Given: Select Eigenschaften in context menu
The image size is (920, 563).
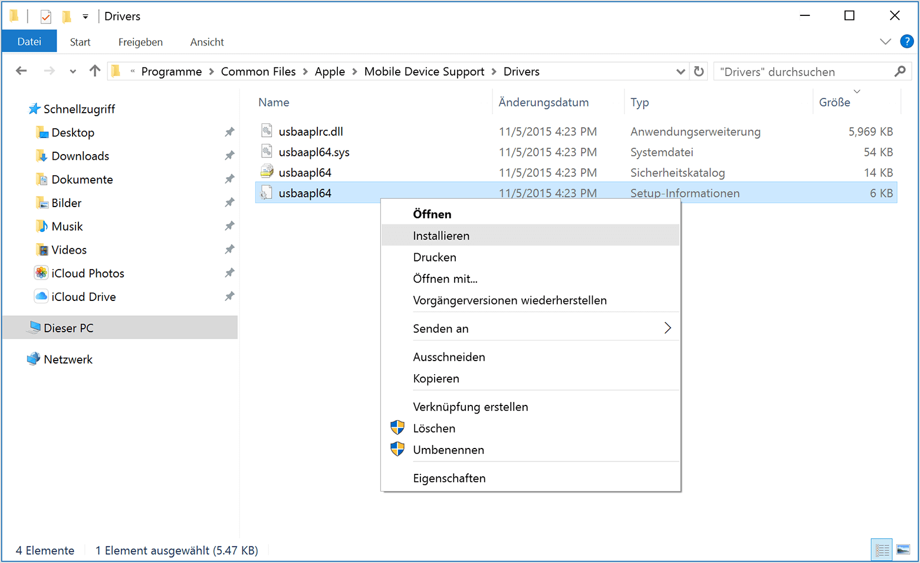Looking at the screenshot, I should point(449,478).
